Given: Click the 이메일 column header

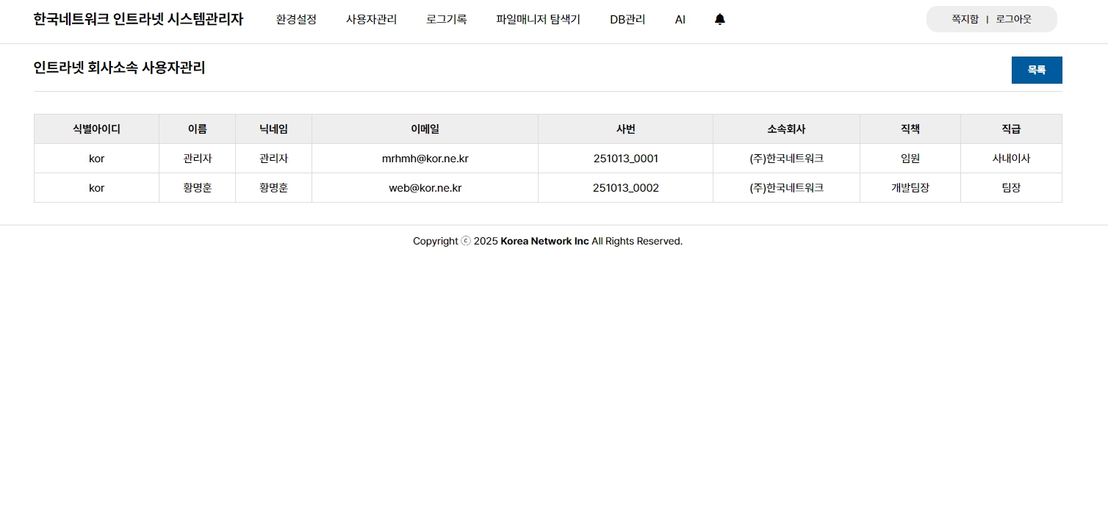Looking at the screenshot, I should tap(425, 129).
